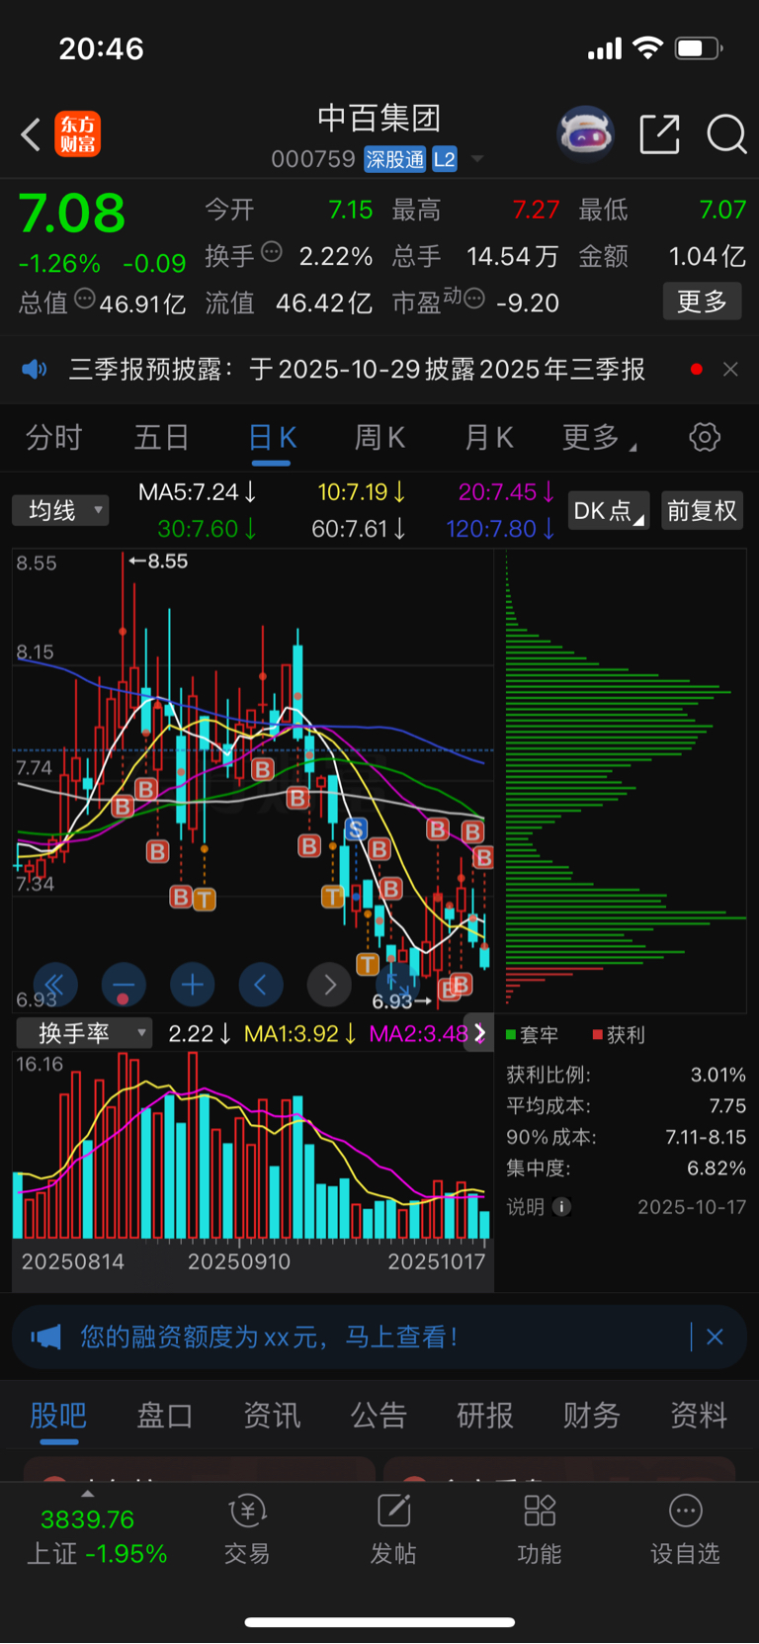Open the DK点 dropdown

[610, 510]
